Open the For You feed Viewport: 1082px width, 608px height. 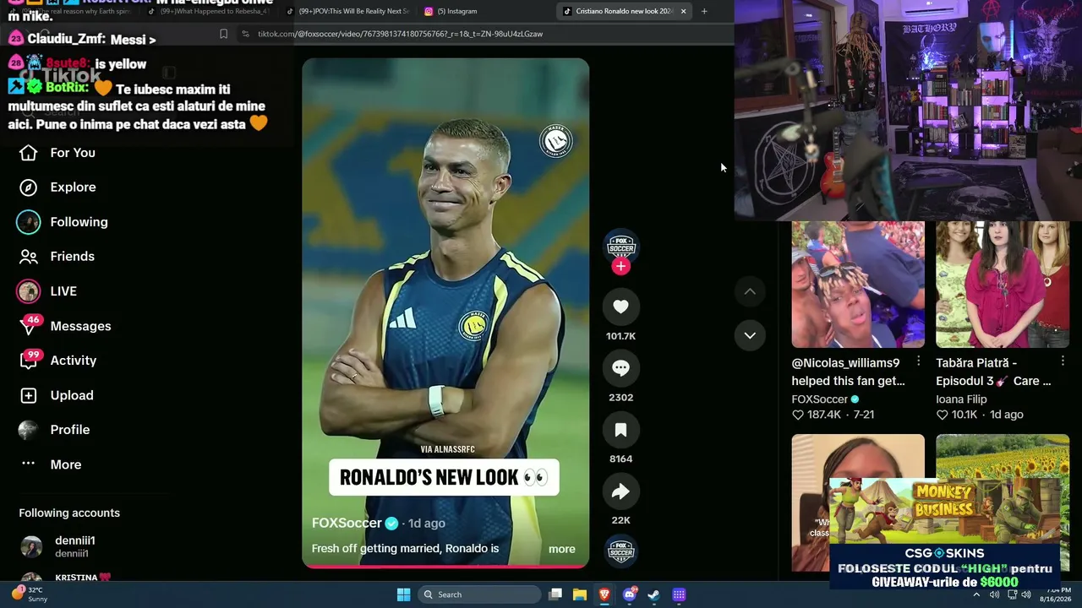coord(57,153)
